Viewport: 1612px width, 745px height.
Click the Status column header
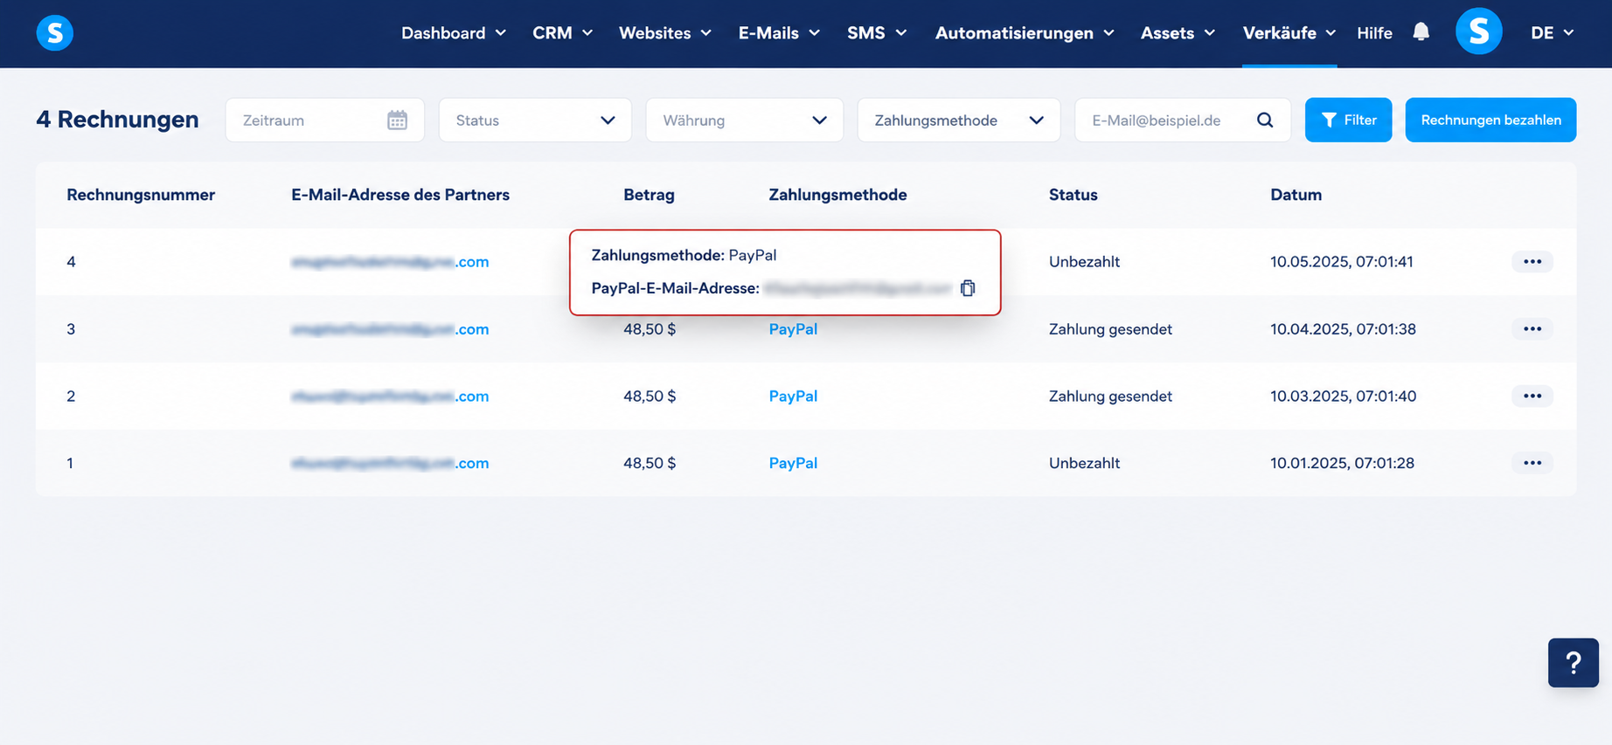click(x=1073, y=195)
